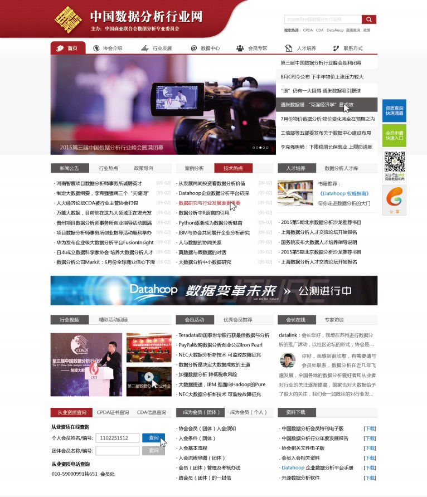Download 中国数据分析行业年度发展报告
427x497 pixels.
[370, 438]
